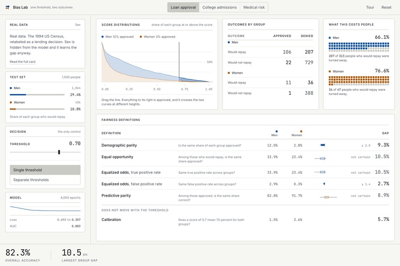
Task: Switch to the College admissions tab
Action: pyautogui.click(x=219, y=7)
